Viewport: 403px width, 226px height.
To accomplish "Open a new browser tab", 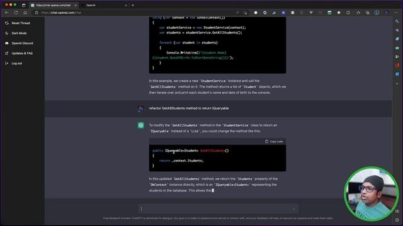I will [x=133, y=5].
